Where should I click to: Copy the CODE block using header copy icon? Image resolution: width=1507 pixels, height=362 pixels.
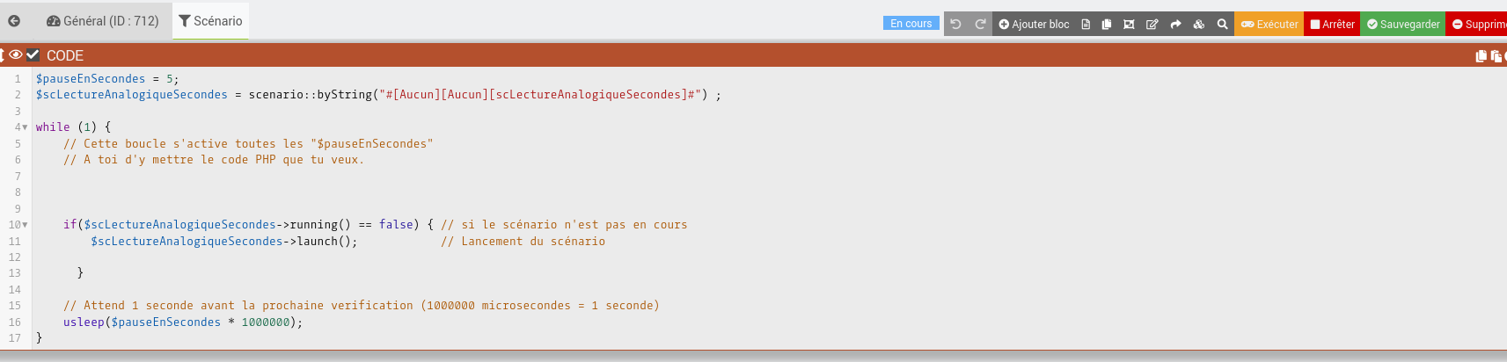1481,55
